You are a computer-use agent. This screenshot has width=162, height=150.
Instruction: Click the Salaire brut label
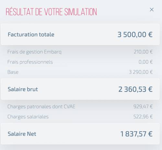[23, 89]
